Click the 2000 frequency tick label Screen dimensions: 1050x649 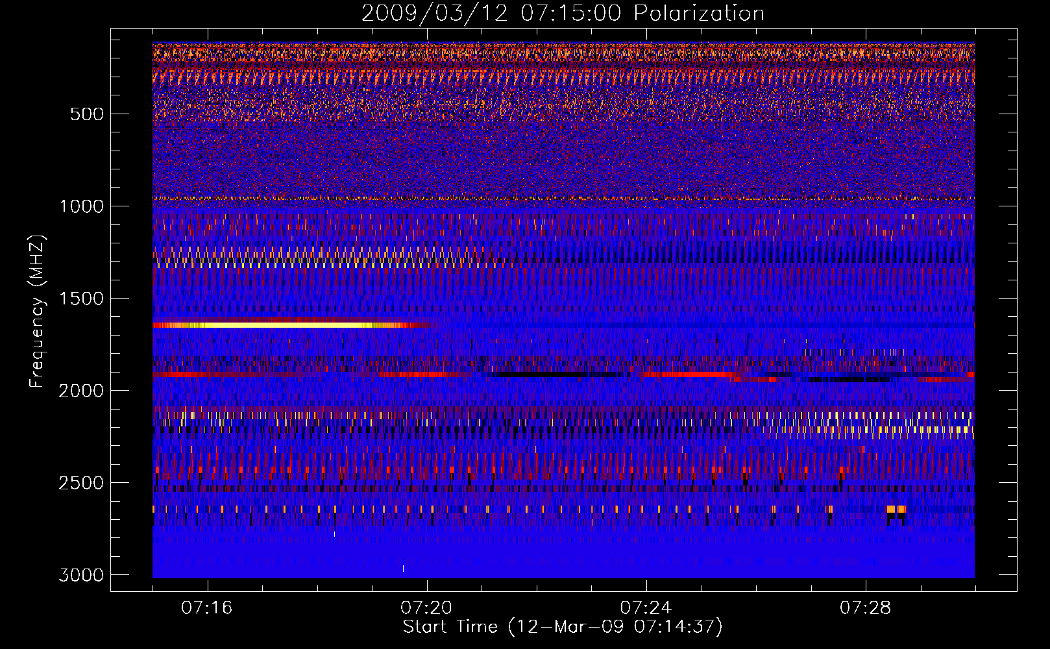point(81,391)
